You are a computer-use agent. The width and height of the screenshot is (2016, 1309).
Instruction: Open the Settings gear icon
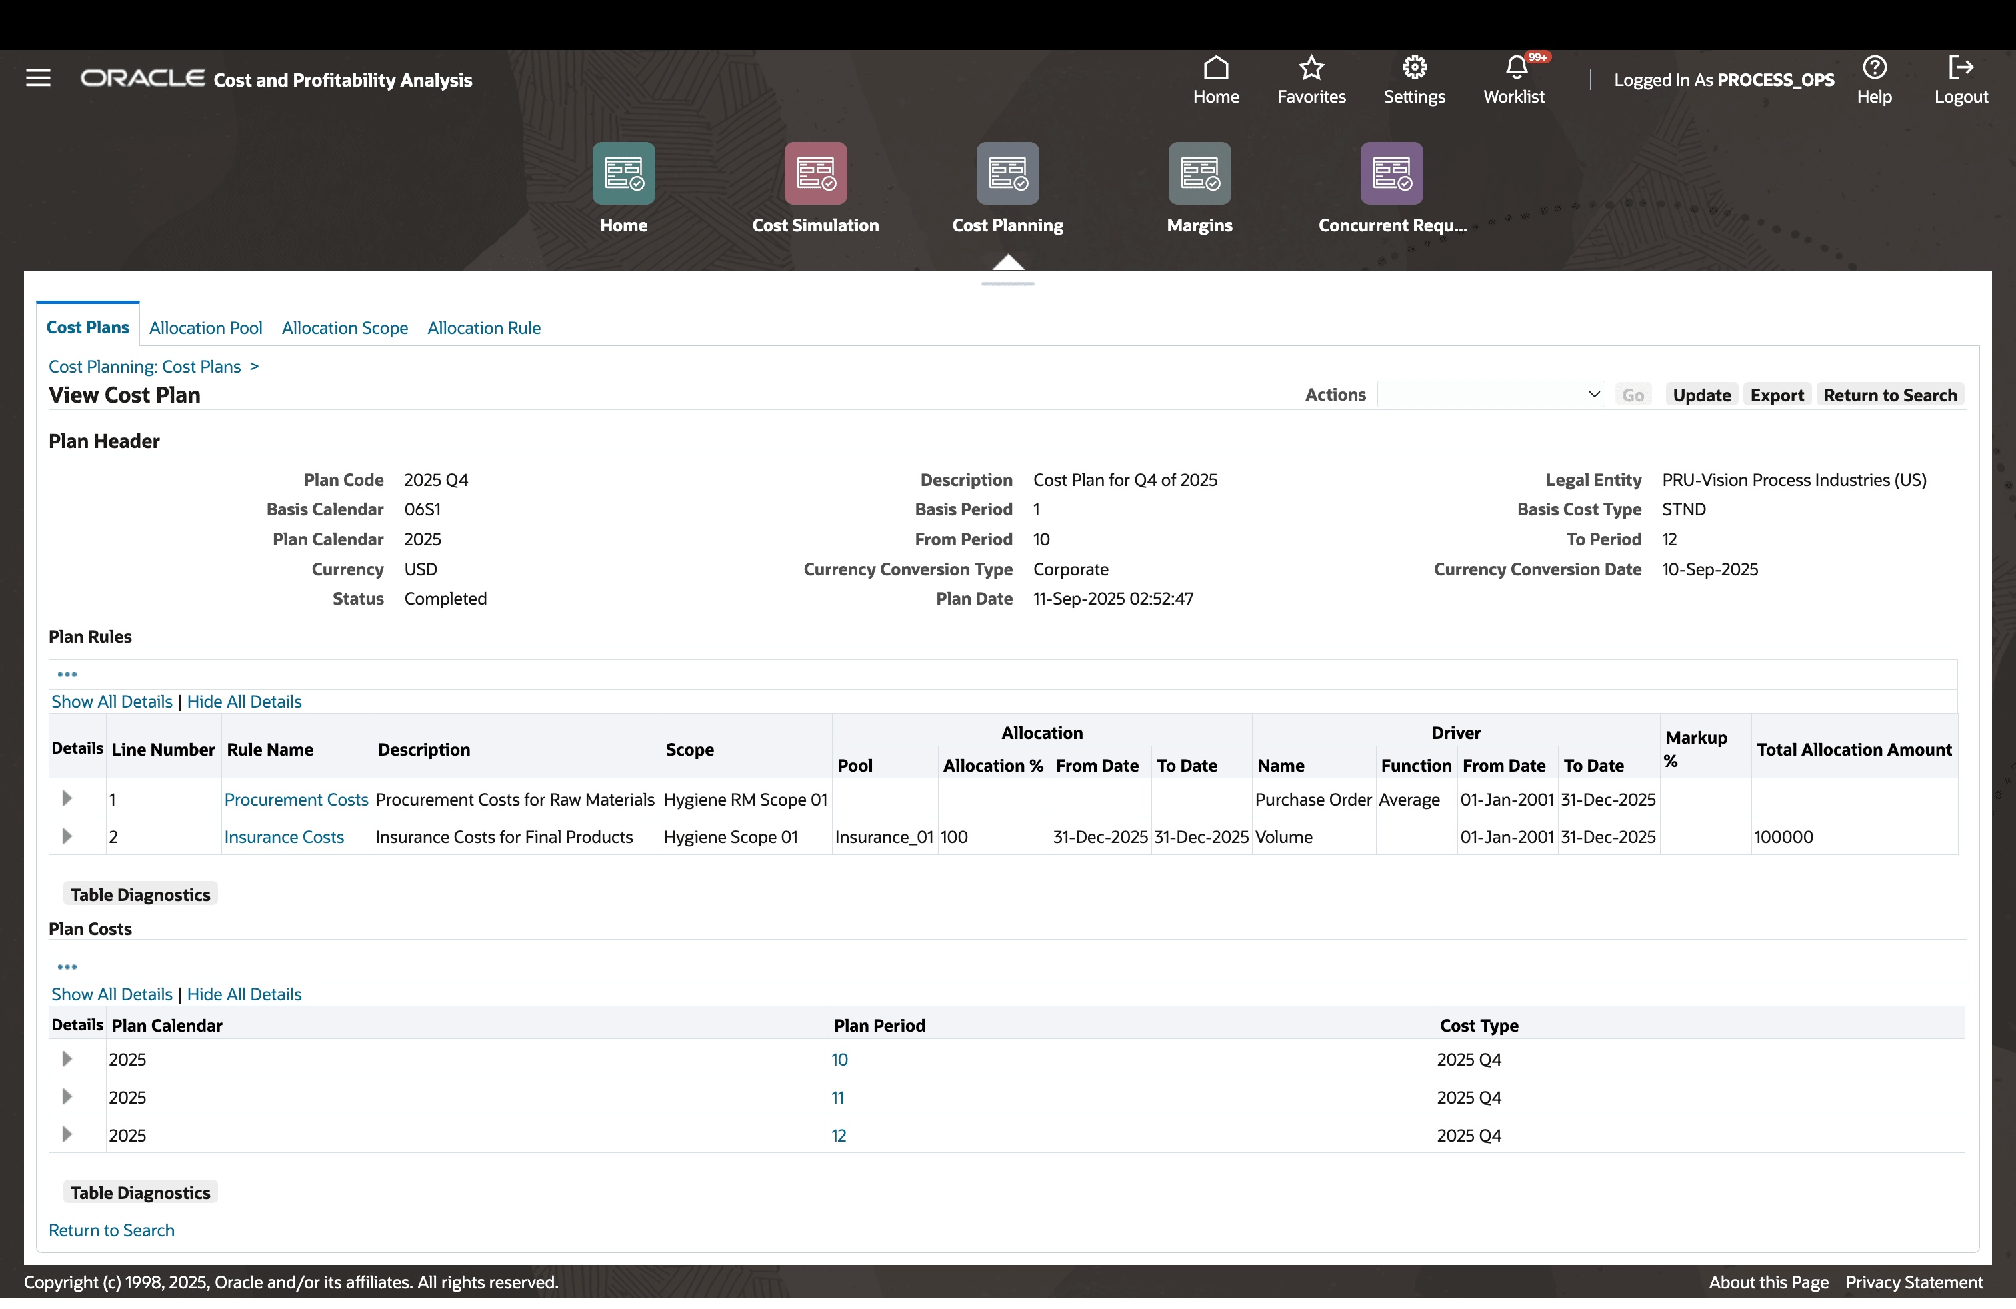[1414, 68]
